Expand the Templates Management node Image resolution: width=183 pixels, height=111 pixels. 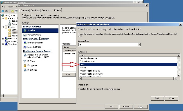click(3, 44)
